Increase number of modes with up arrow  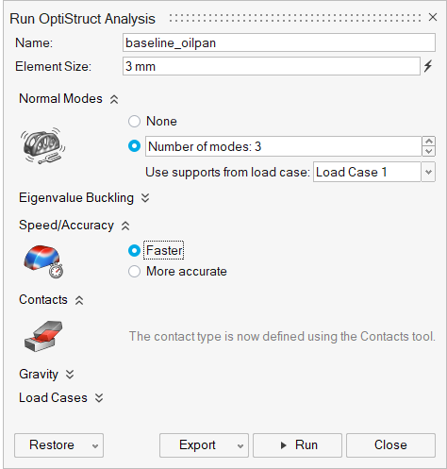coord(429,142)
